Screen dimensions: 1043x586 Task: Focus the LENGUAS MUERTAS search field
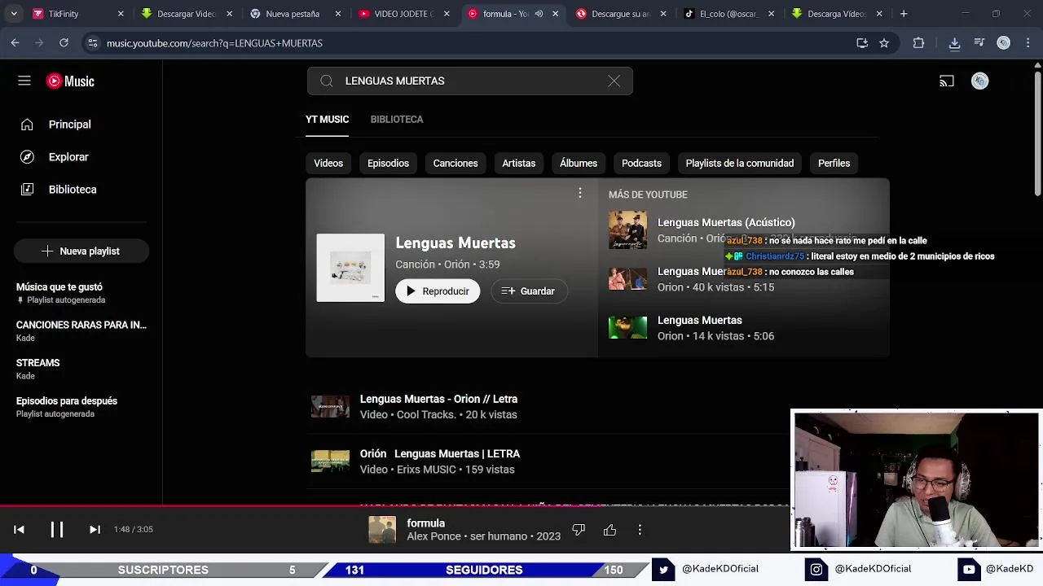tap(470, 81)
